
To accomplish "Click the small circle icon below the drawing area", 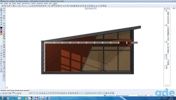I will (7, 87).
